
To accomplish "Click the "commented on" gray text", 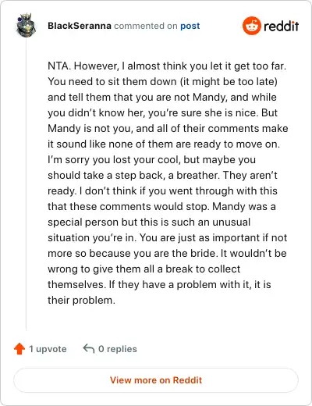I will (x=146, y=26).
